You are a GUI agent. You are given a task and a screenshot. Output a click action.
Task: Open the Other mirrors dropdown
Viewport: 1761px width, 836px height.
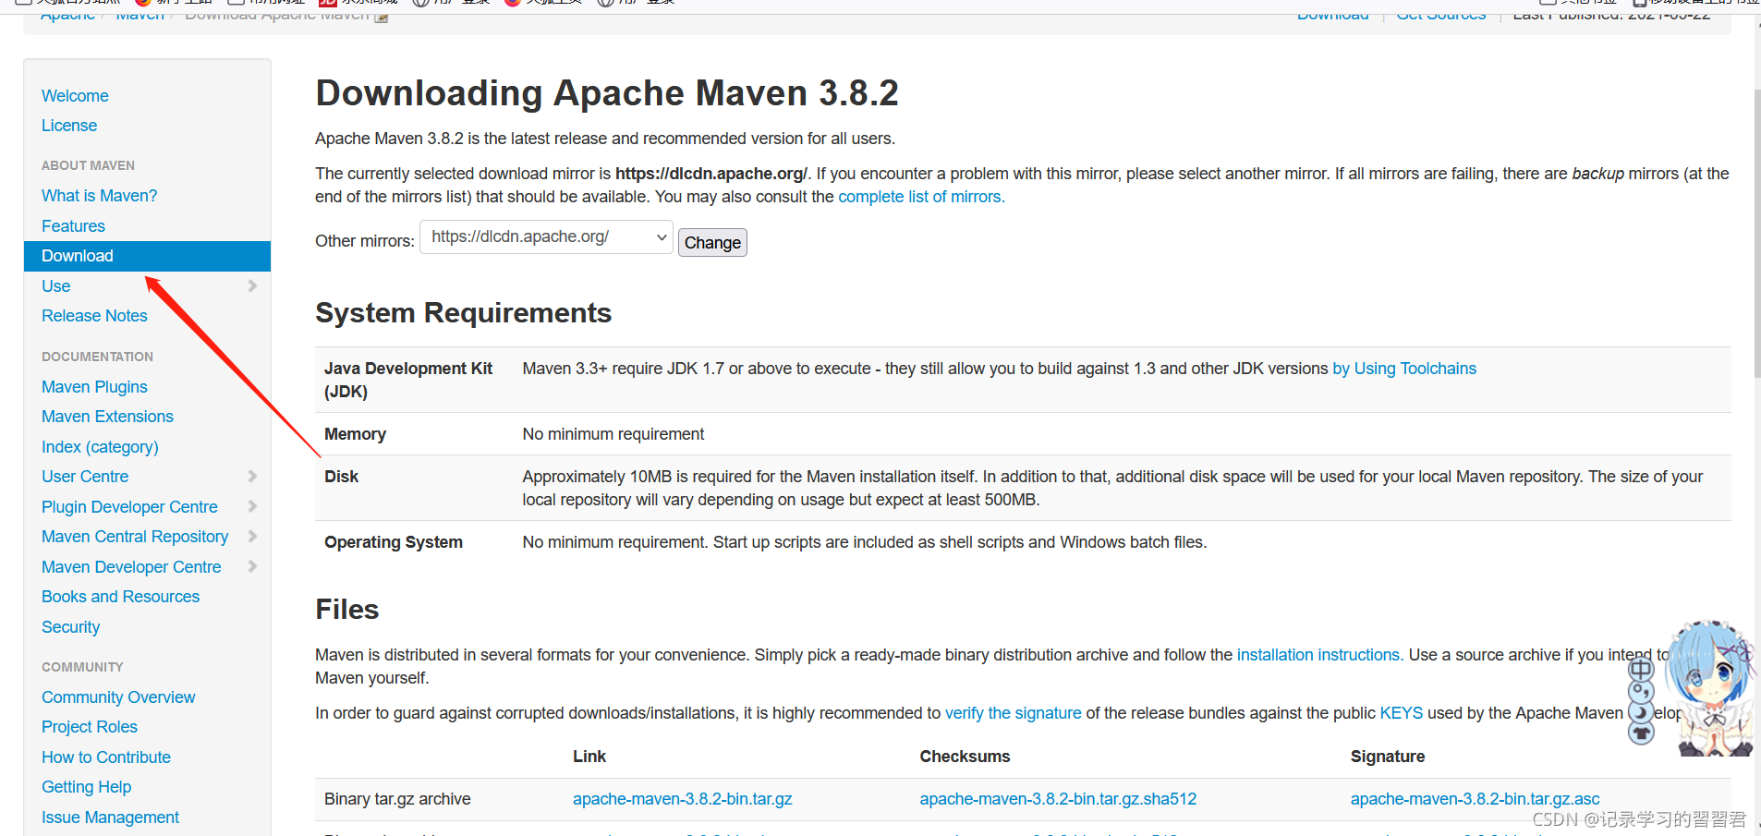(546, 237)
